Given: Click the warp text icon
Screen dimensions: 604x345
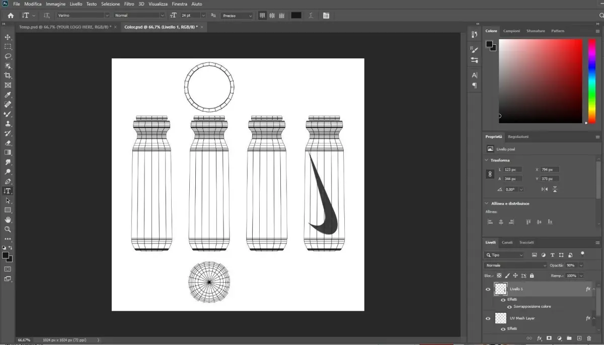Looking at the screenshot, I should pos(311,16).
